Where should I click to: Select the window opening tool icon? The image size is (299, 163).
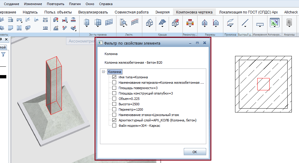click(98, 22)
